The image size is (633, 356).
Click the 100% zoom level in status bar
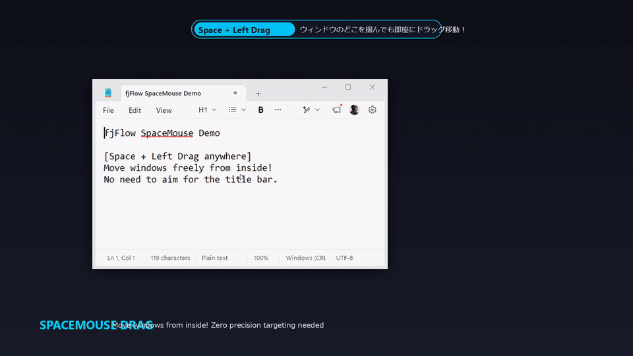point(261,258)
